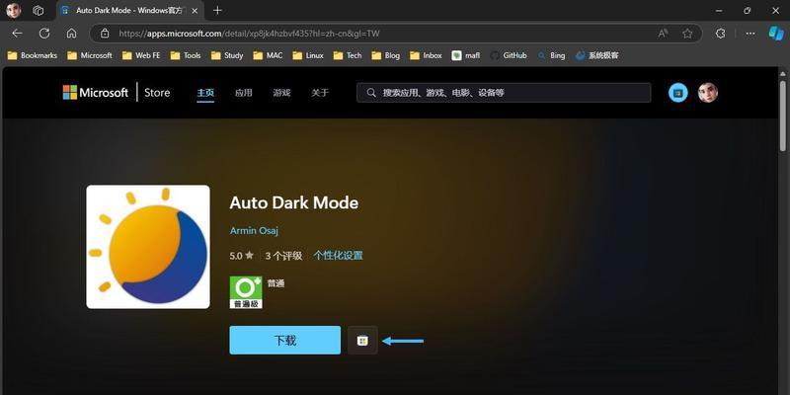This screenshot has height=395, width=790.
Task: Go to the browser home page
Action: 71,34
